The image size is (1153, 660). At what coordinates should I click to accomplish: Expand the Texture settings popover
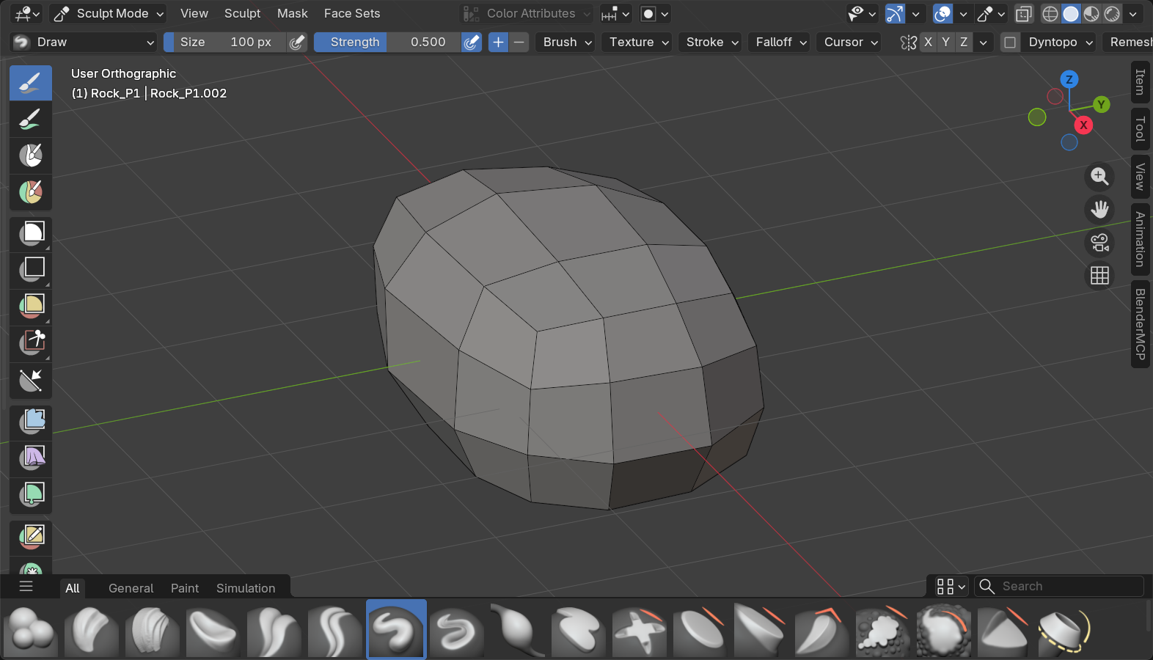639,43
